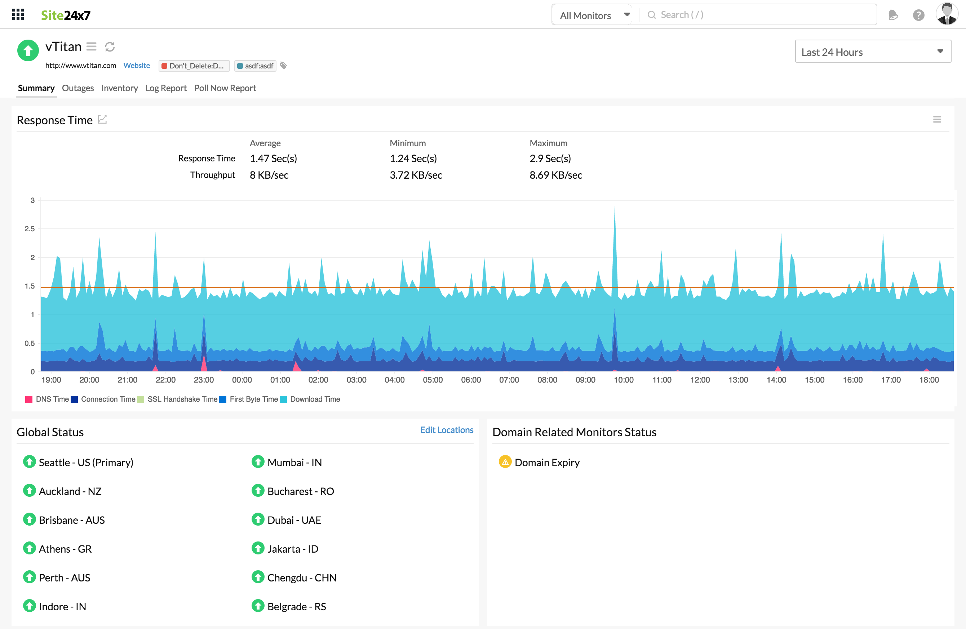Screen dimensions: 966x629
Task: Switch to the Outages tab
Action: point(77,88)
